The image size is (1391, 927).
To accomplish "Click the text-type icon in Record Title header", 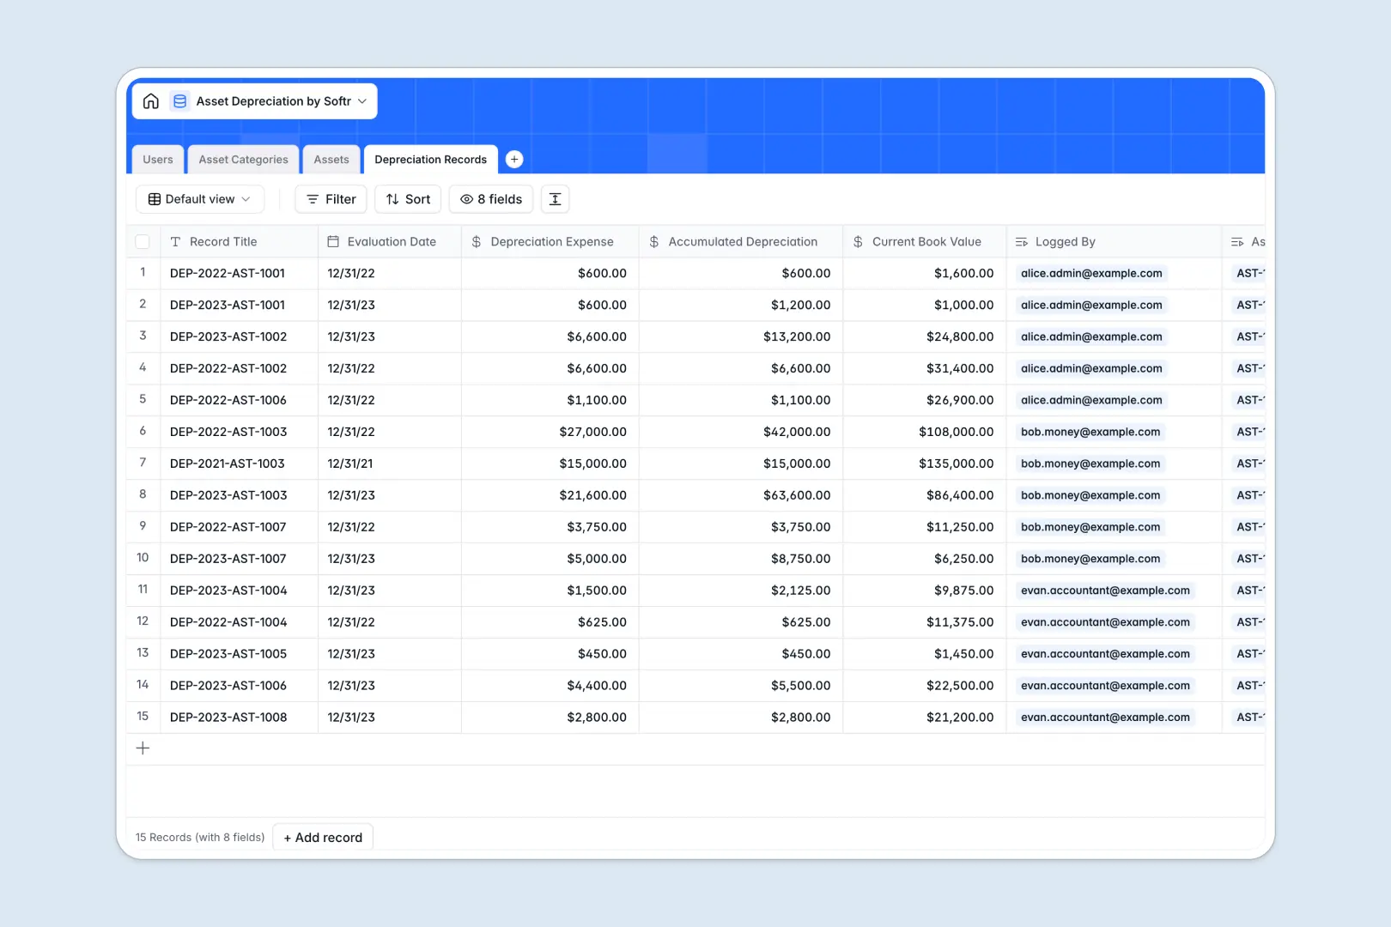I will [x=175, y=242].
